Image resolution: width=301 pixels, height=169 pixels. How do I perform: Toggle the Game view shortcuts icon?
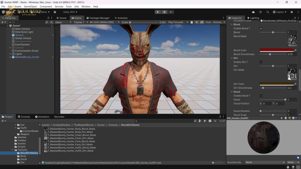point(202,22)
